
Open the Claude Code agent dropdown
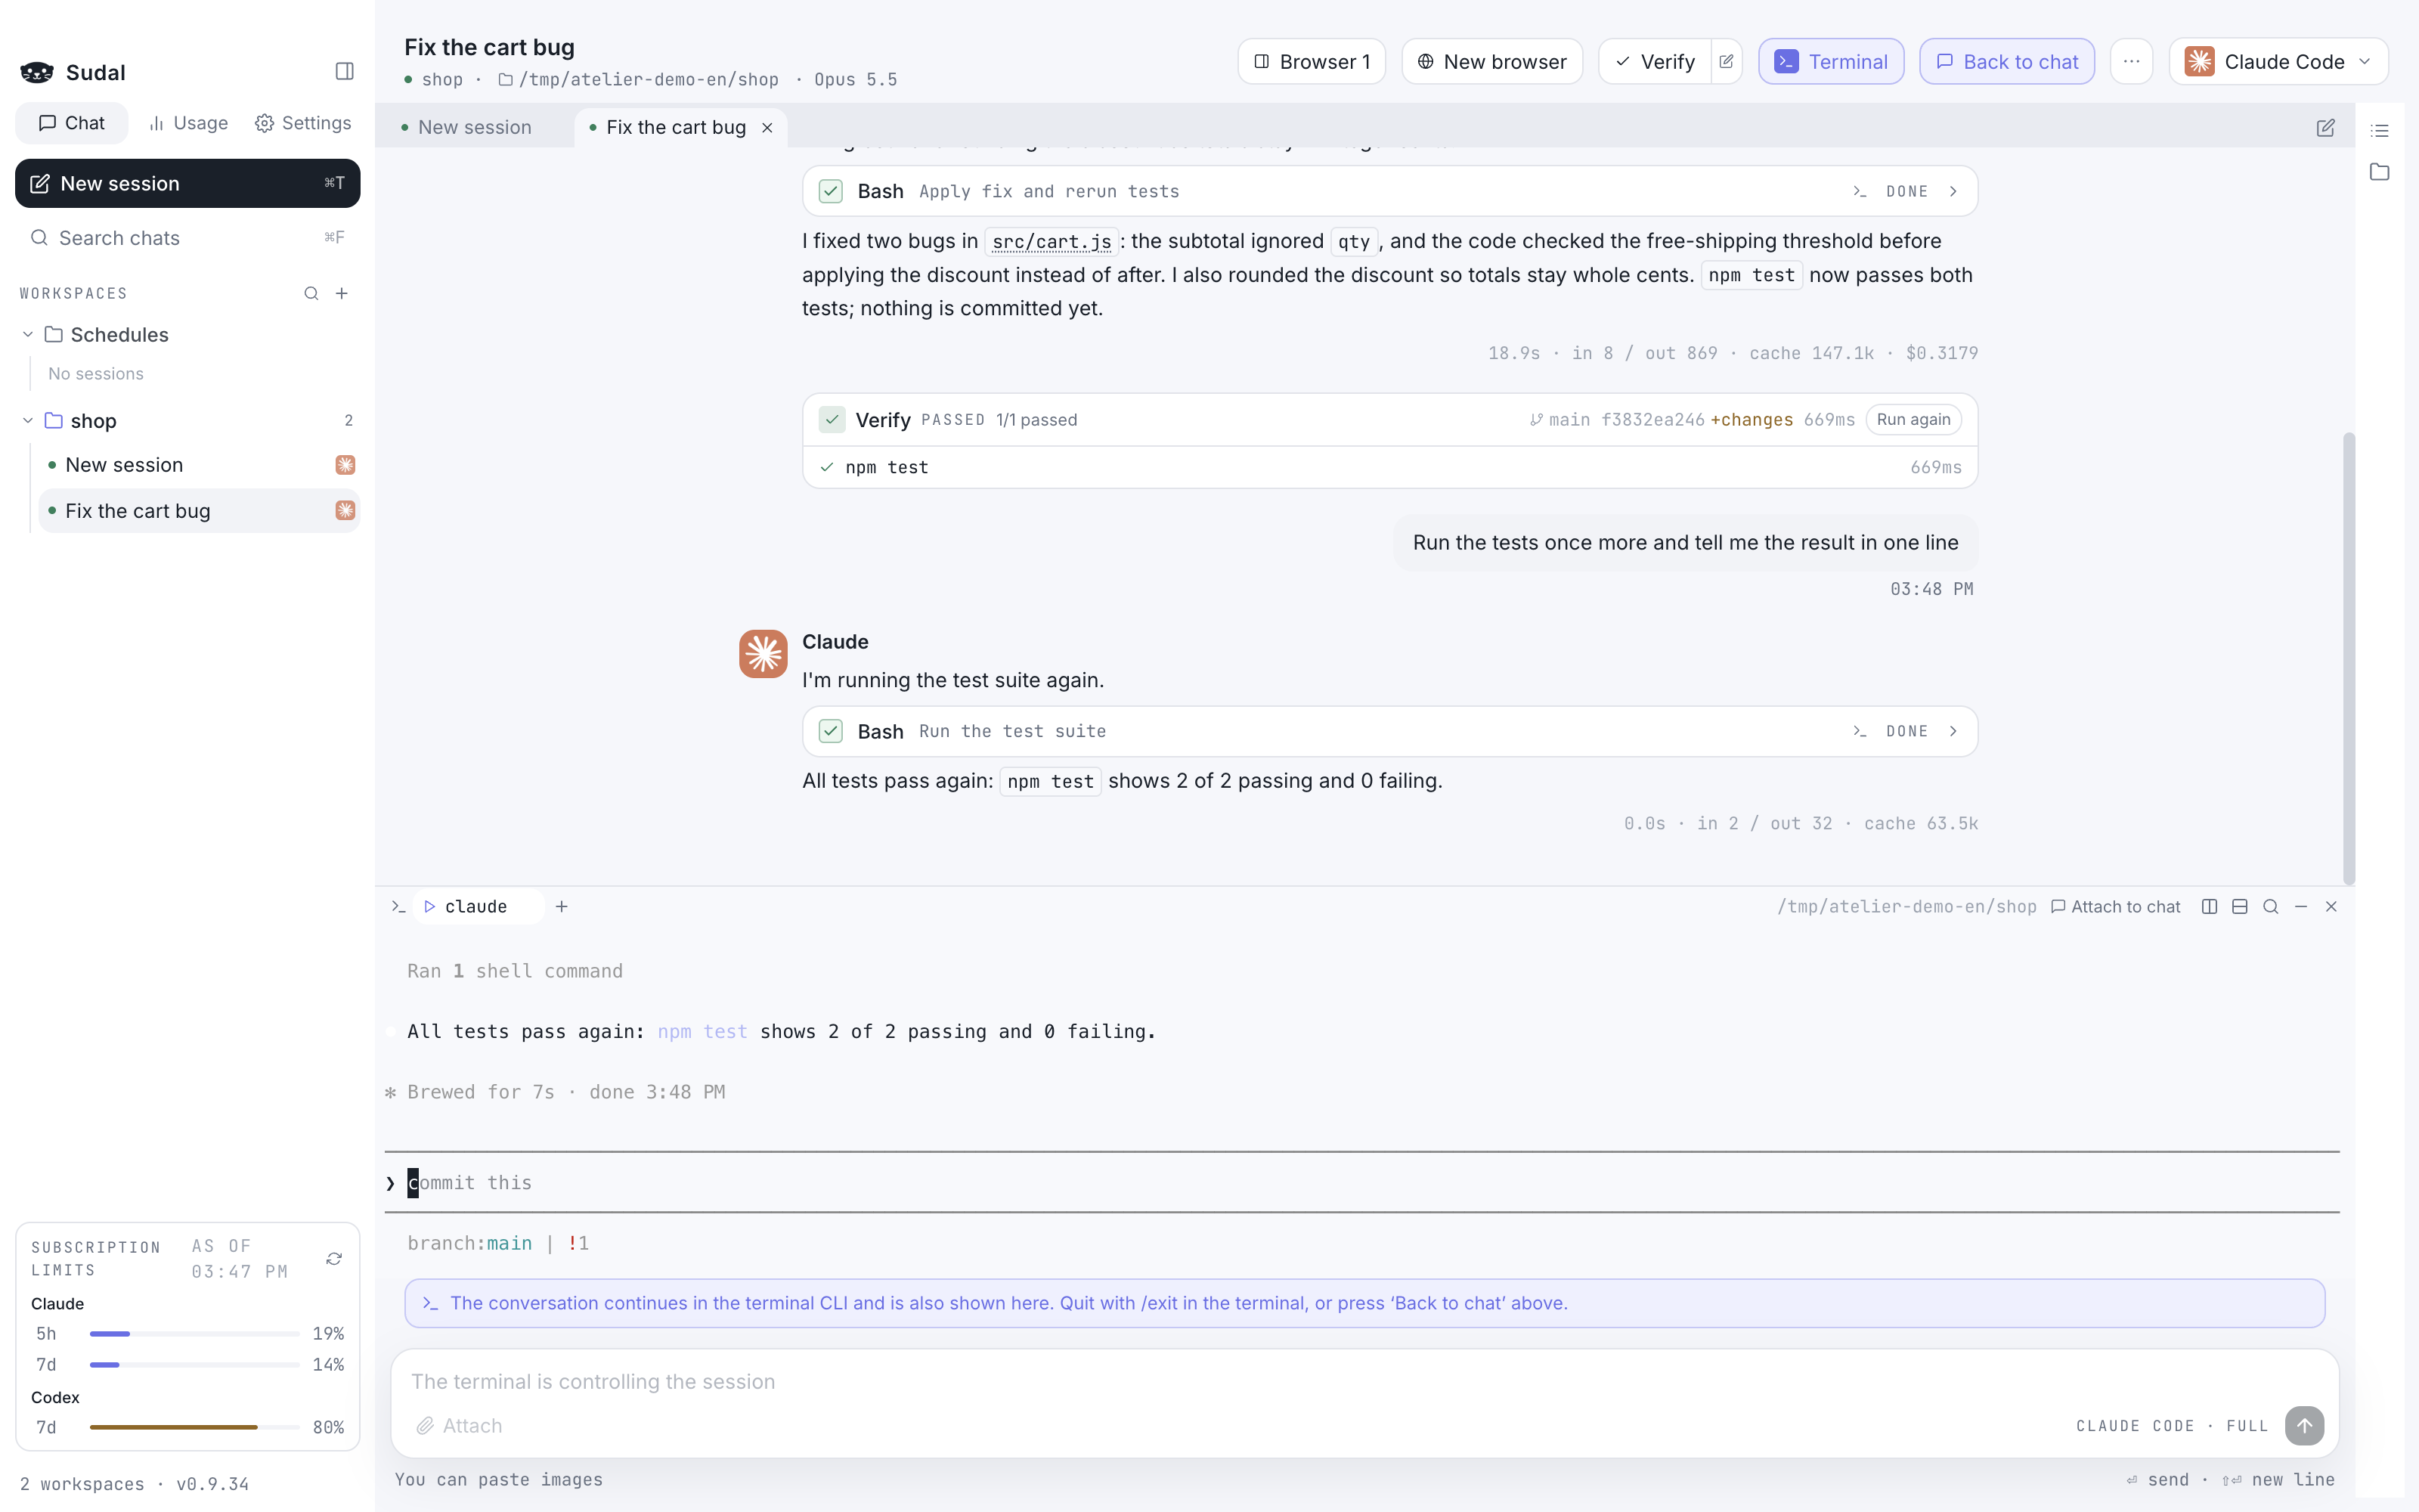click(x=2278, y=61)
